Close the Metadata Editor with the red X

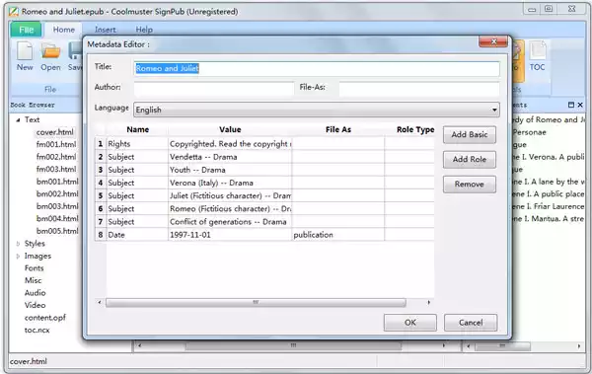493,41
